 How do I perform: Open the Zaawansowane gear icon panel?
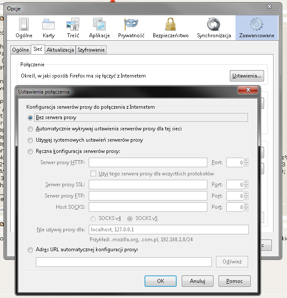[257, 28]
